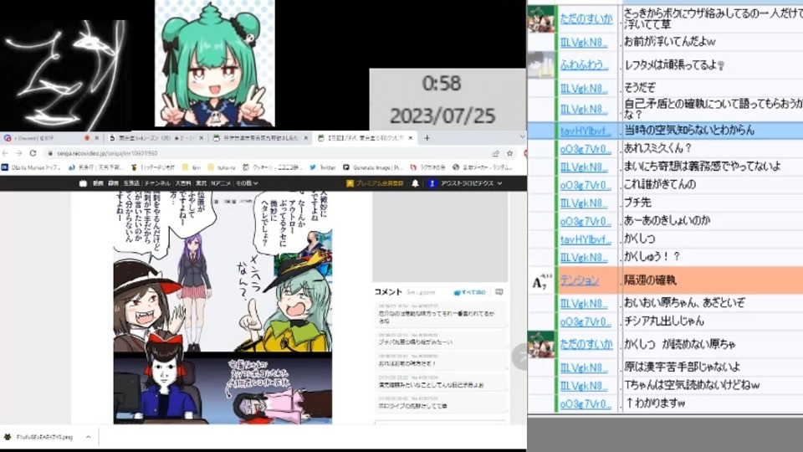Open the downloaded png file
803x452 pixels.
[x=40, y=437]
